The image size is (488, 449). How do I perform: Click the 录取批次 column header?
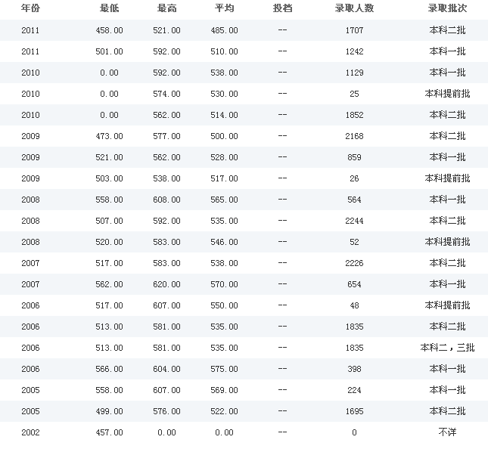tap(447, 8)
